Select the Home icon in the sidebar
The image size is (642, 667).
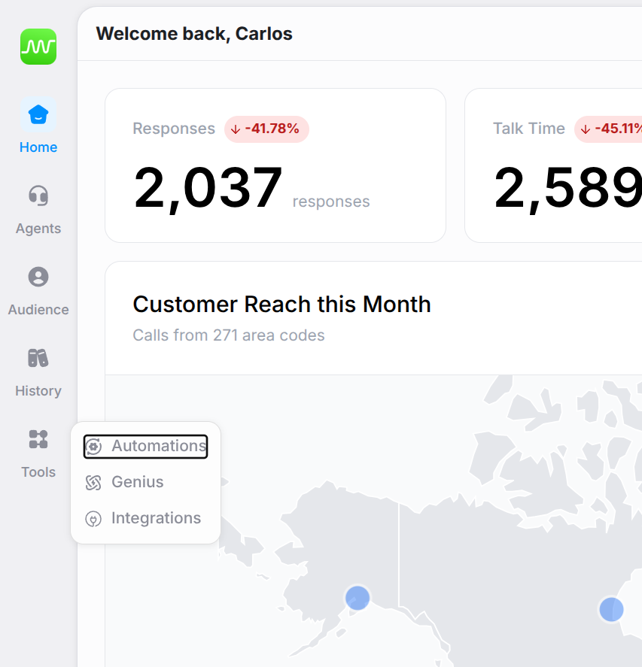point(38,114)
